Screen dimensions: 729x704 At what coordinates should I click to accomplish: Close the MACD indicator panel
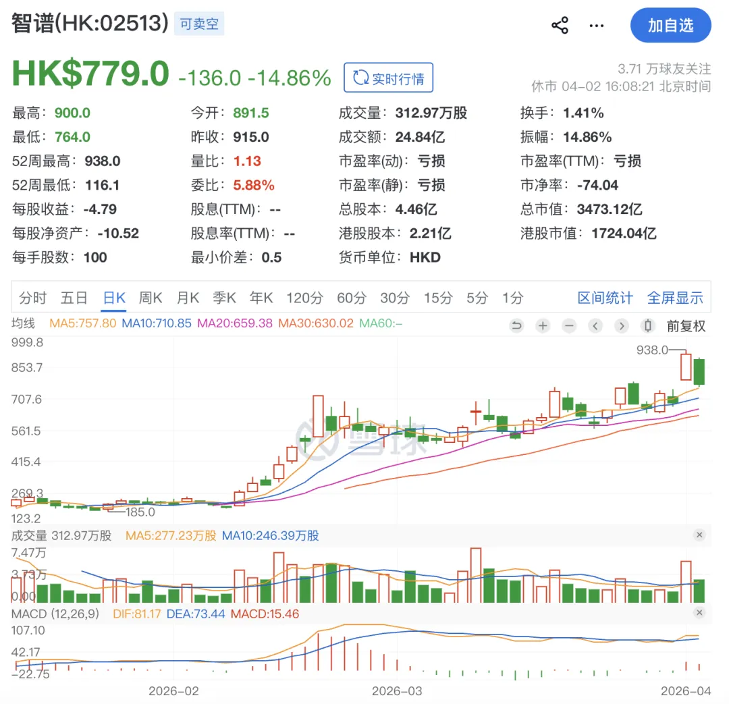(699, 612)
